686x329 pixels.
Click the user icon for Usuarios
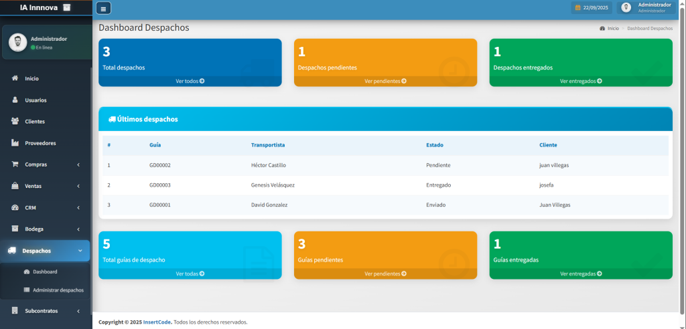(15, 100)
